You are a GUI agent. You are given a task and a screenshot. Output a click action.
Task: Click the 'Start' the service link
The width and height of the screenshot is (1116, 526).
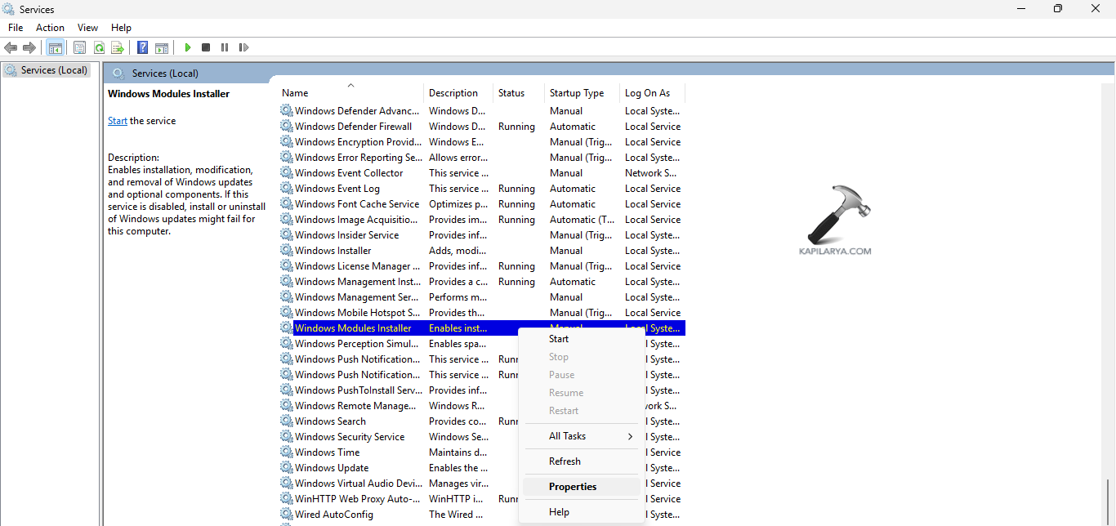(x=118, y=121)
